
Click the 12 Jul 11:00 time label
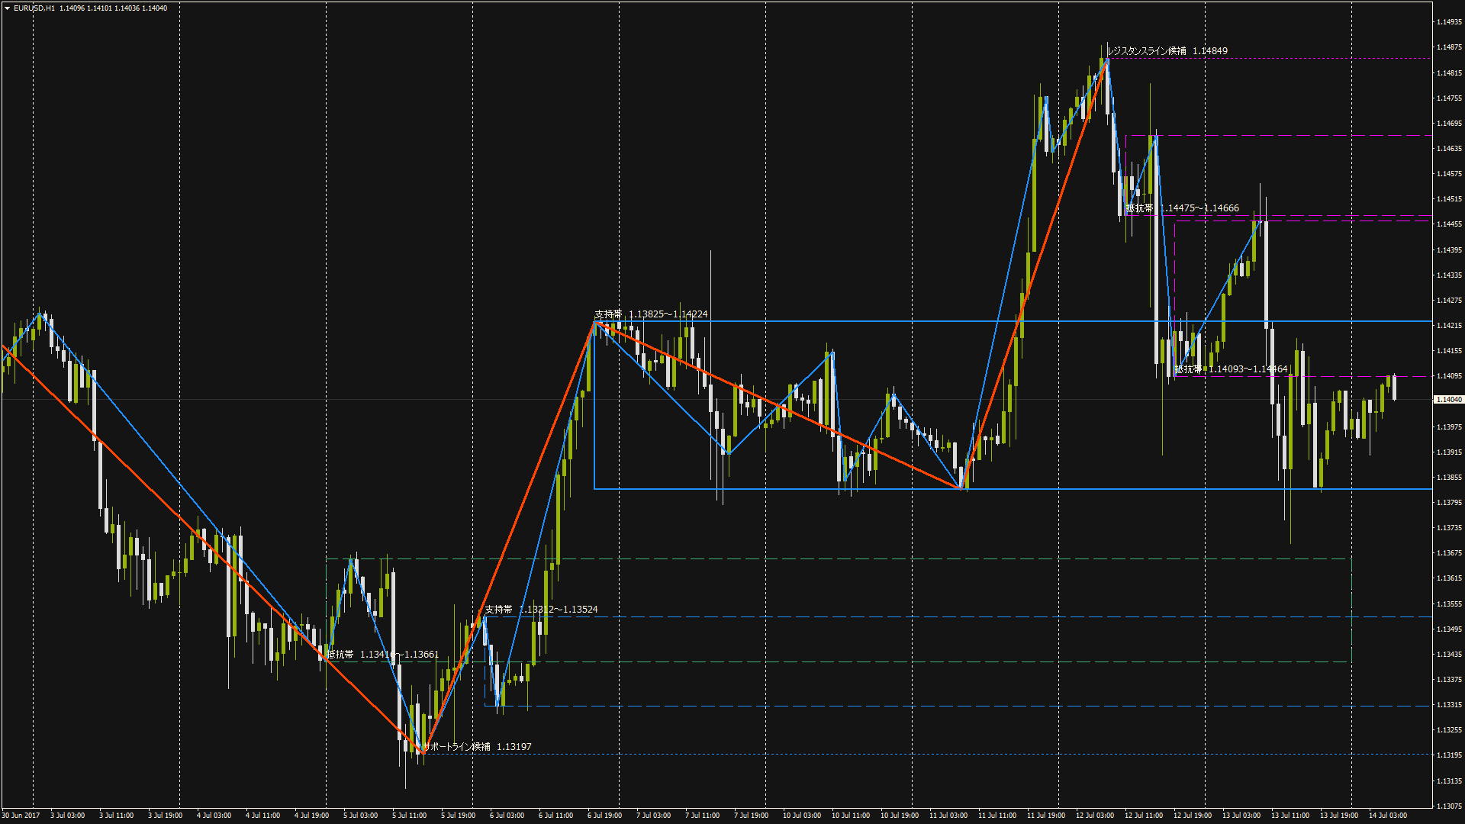[x=1144, y=816]
